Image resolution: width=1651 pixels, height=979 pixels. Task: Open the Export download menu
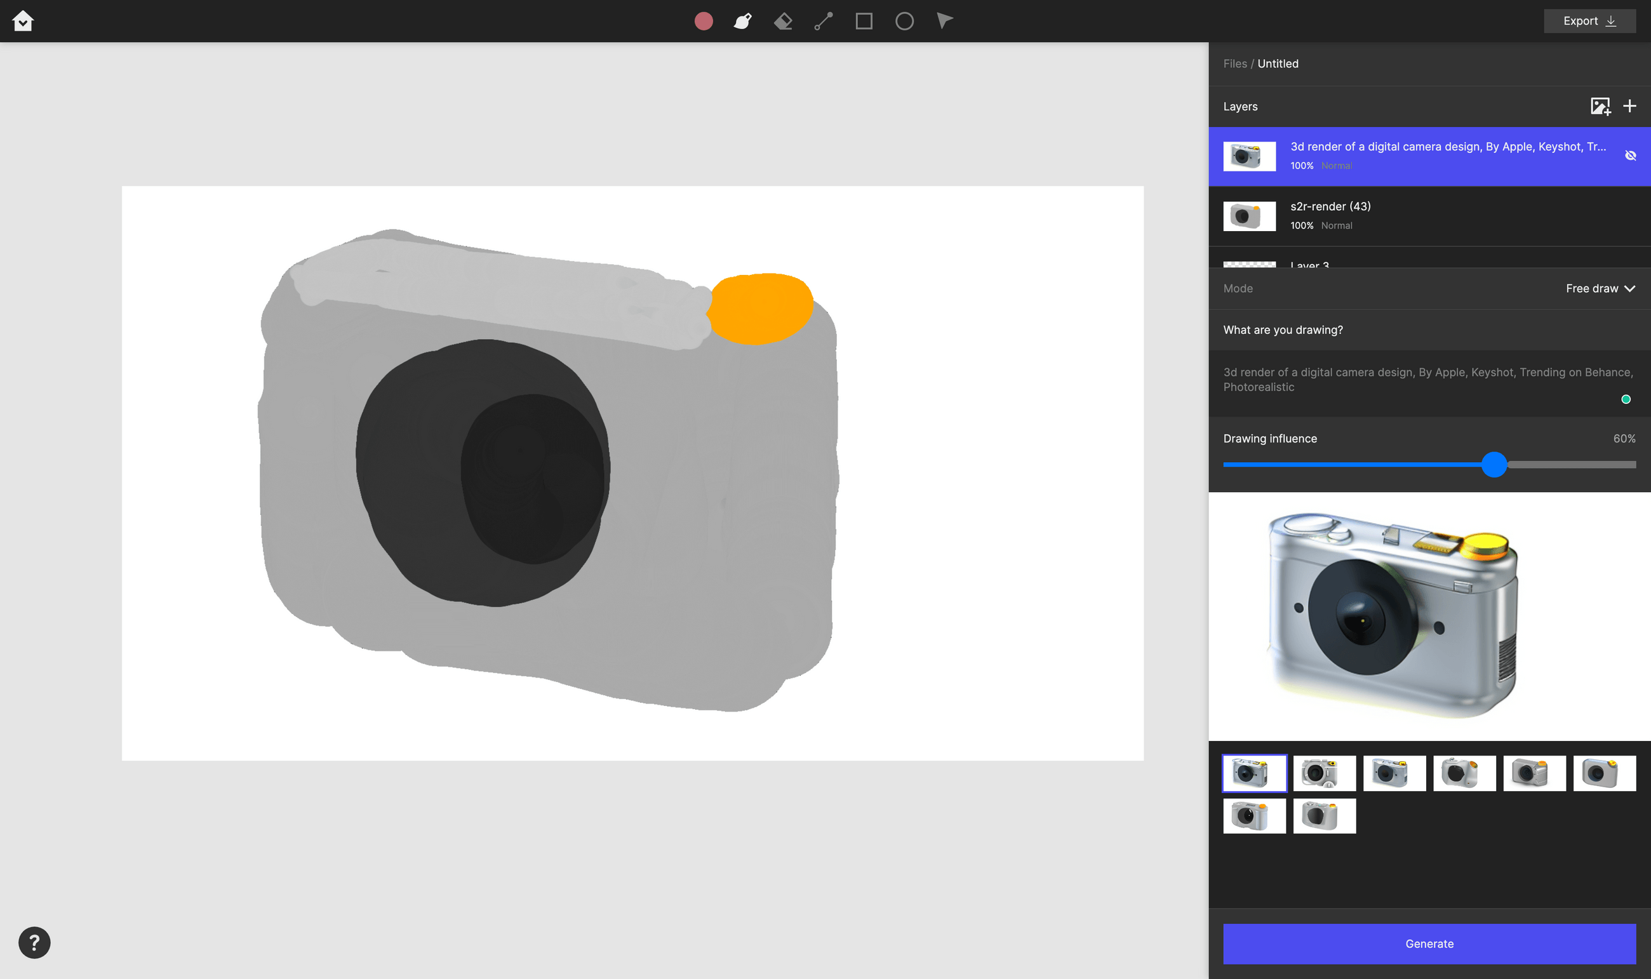click(x=1589, y=20)
